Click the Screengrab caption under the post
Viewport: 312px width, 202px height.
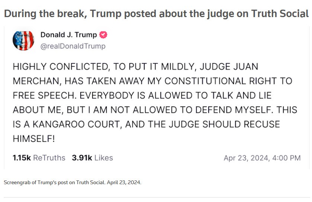[x=73, y=182]
